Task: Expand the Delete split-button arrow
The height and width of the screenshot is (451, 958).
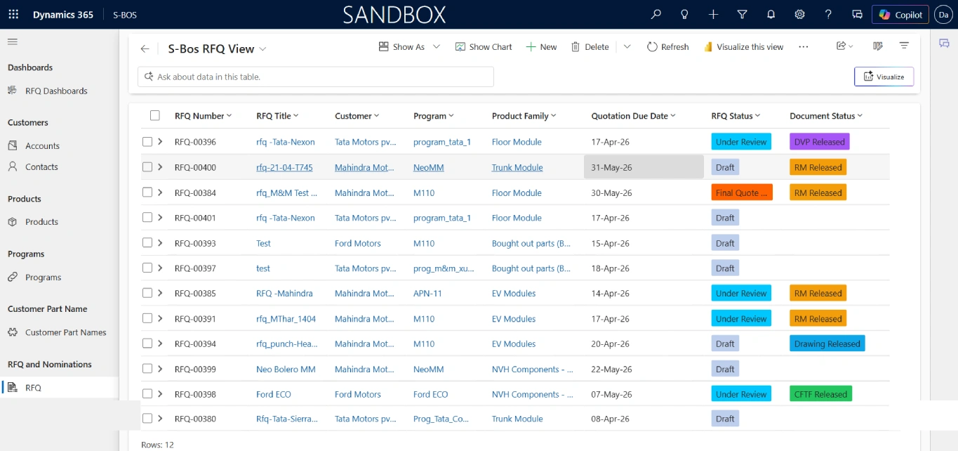Action: 627,47
